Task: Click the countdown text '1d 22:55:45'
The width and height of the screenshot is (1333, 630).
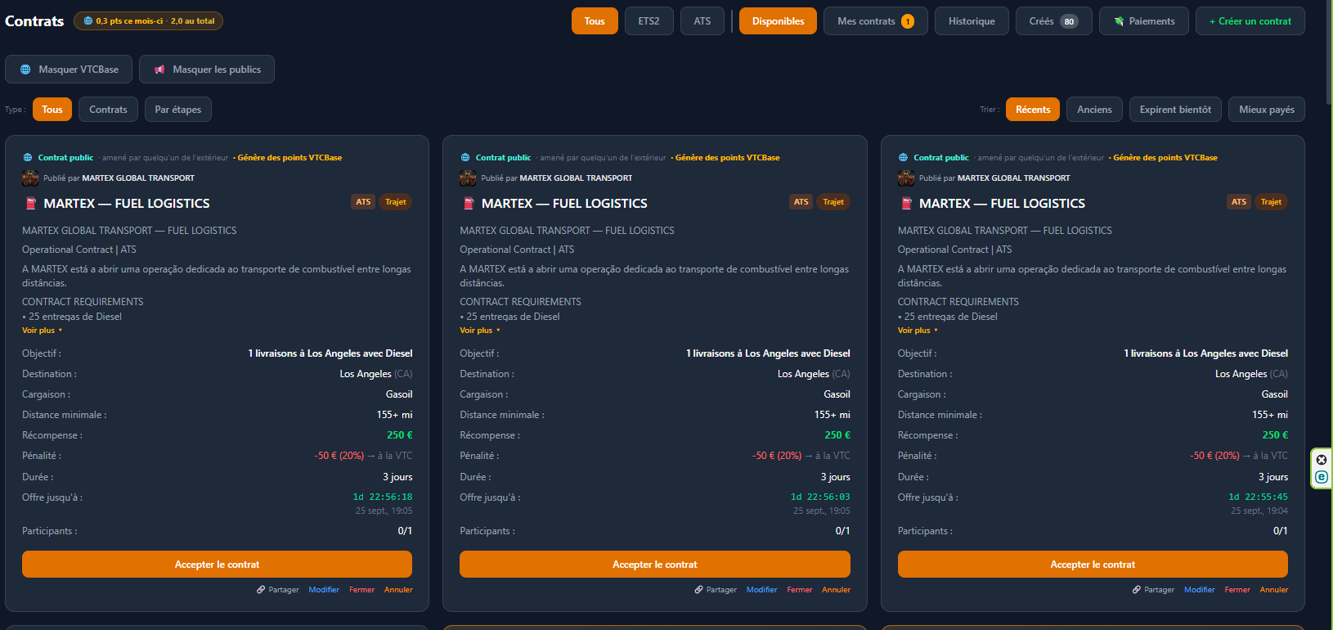Action: (x=1258, y=497)
